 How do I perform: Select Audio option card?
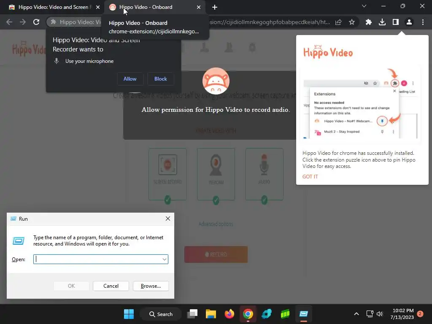click(x=264, y=174)
